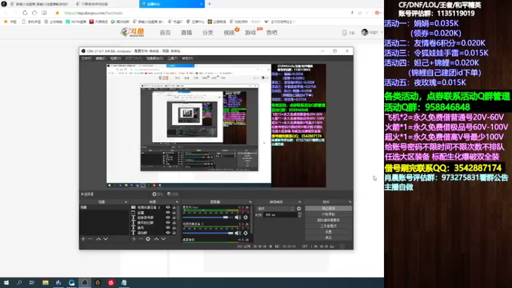Click the second mixer channel volume slider
The height and width of the screenshot is (288, 512).
click(x=207, y=233)
